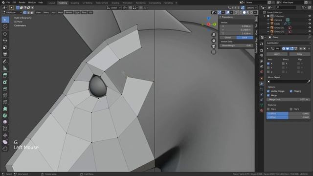
Task: Activate the Transform tool
Action: pyautogui.click(x=5, y=54)
